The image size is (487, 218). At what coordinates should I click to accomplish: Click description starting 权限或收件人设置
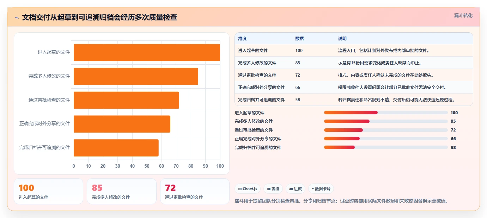click(392, 88)
